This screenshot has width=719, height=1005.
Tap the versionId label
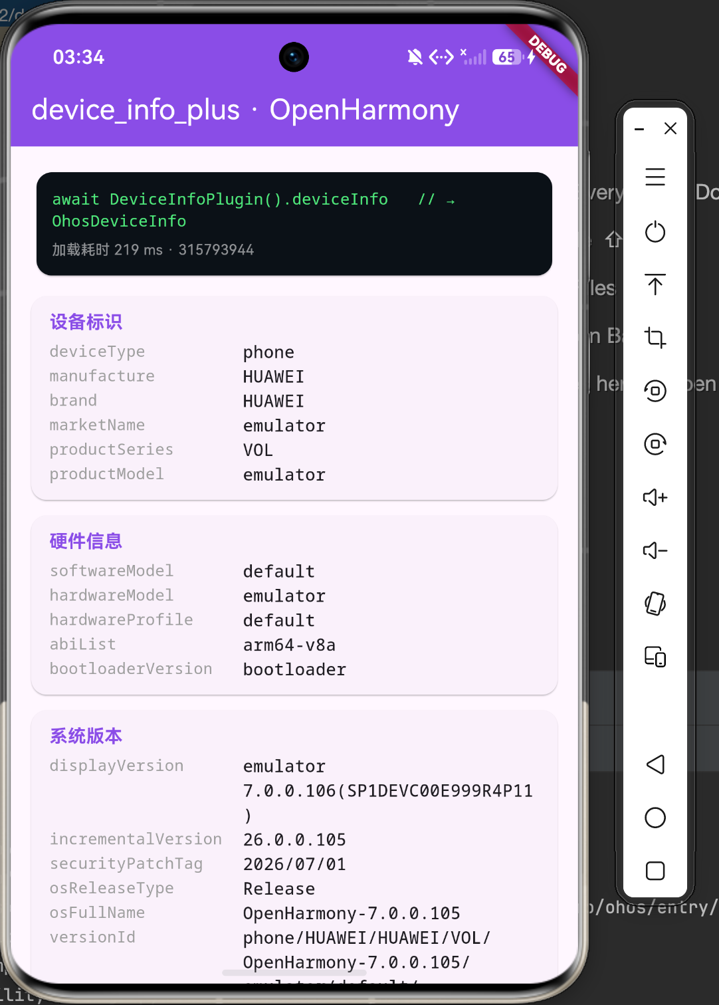(x=92, y=937)
